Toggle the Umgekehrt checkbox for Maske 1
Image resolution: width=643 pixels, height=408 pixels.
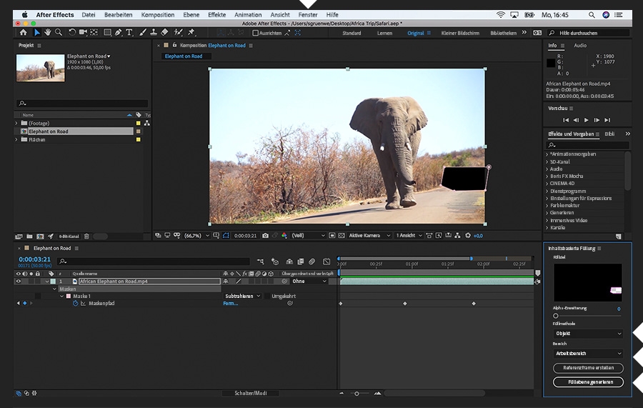(x=267, y=296)
